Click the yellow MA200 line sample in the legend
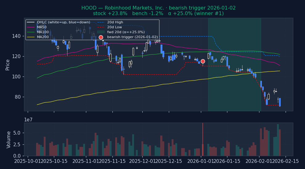Viewport: 305px width, 169px height. (x=30, y=37)
